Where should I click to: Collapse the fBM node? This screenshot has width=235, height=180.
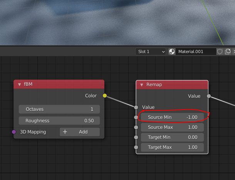(20, 85)
